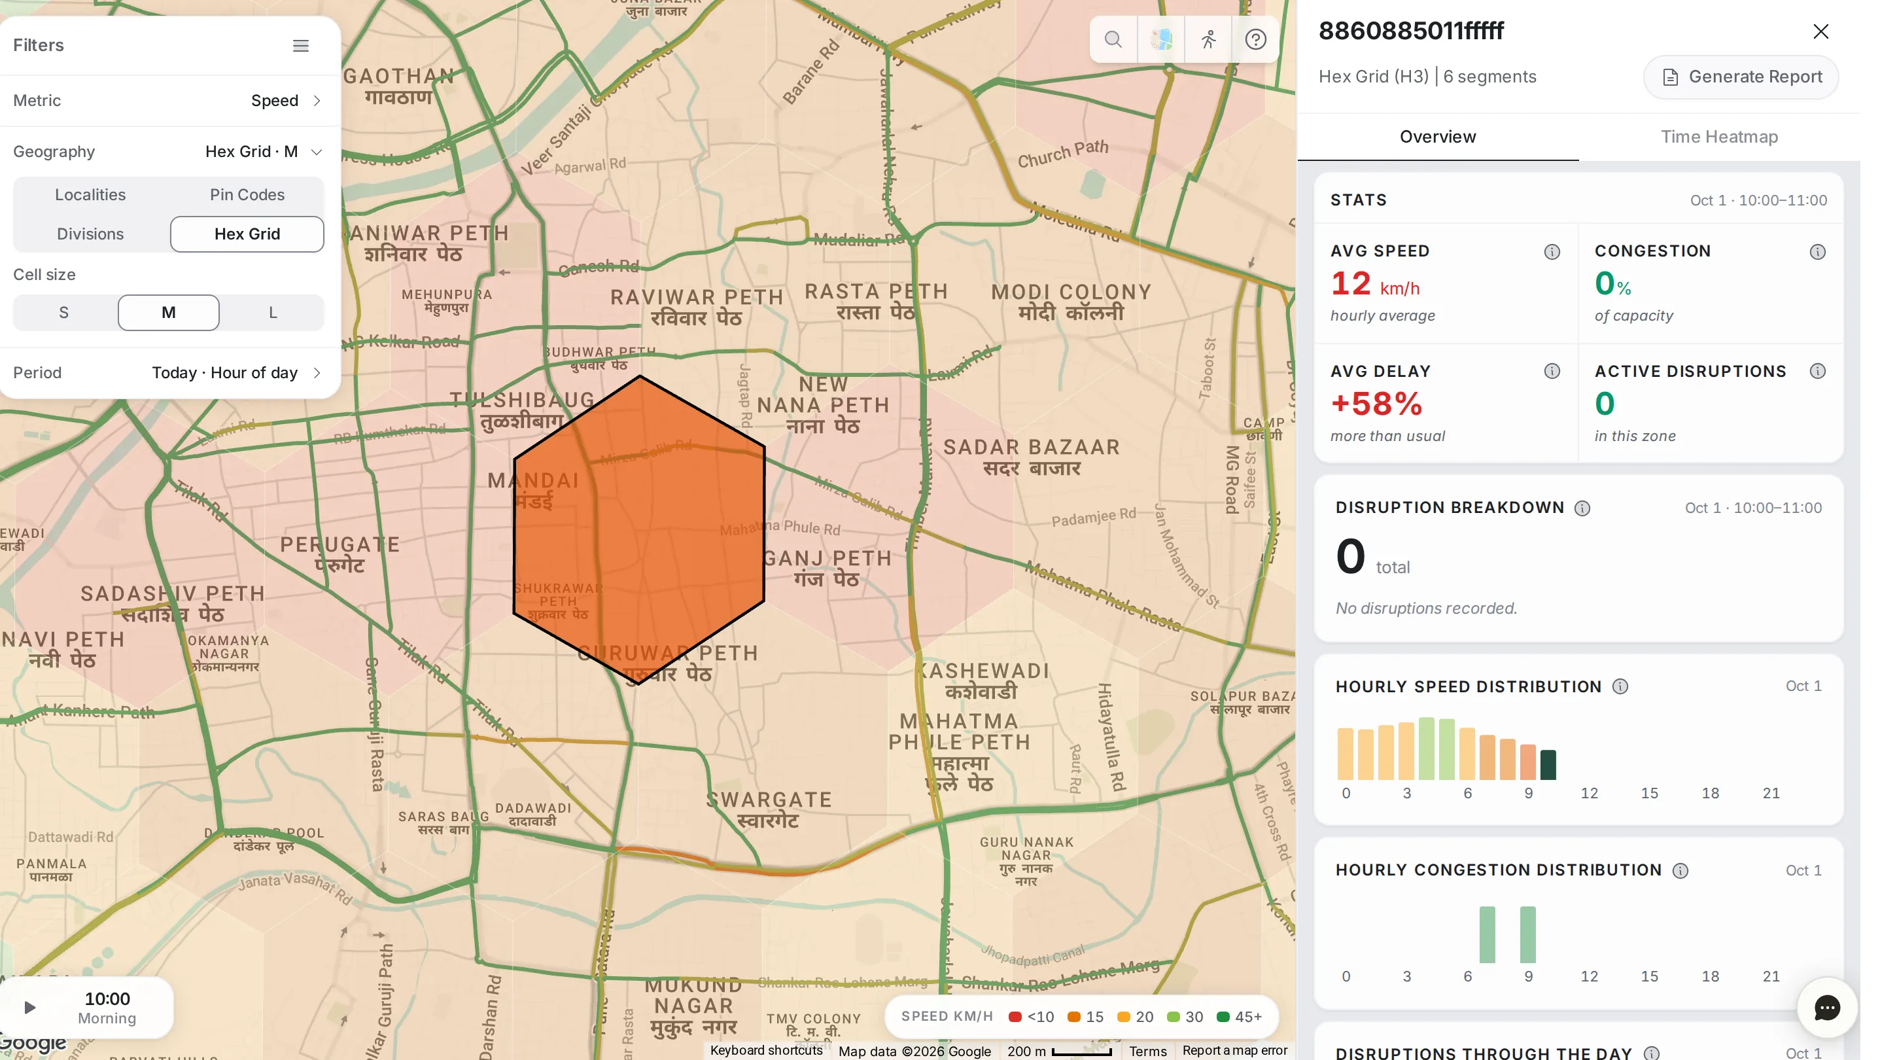The width and height of the screenshot is (1880, 1060).
Task: Select the Localities geography option
Action: tap(90, 195)
